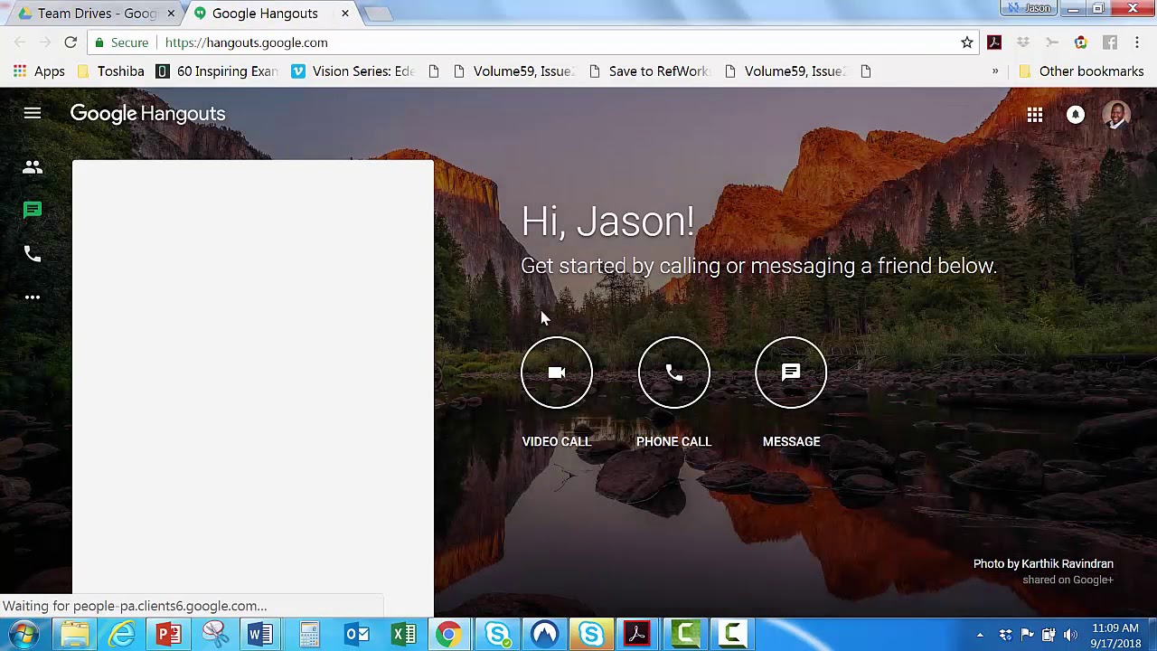This screenshot has width=1157, height=651.
Task: Open Word from the taskbar
Action: (262, 634)
